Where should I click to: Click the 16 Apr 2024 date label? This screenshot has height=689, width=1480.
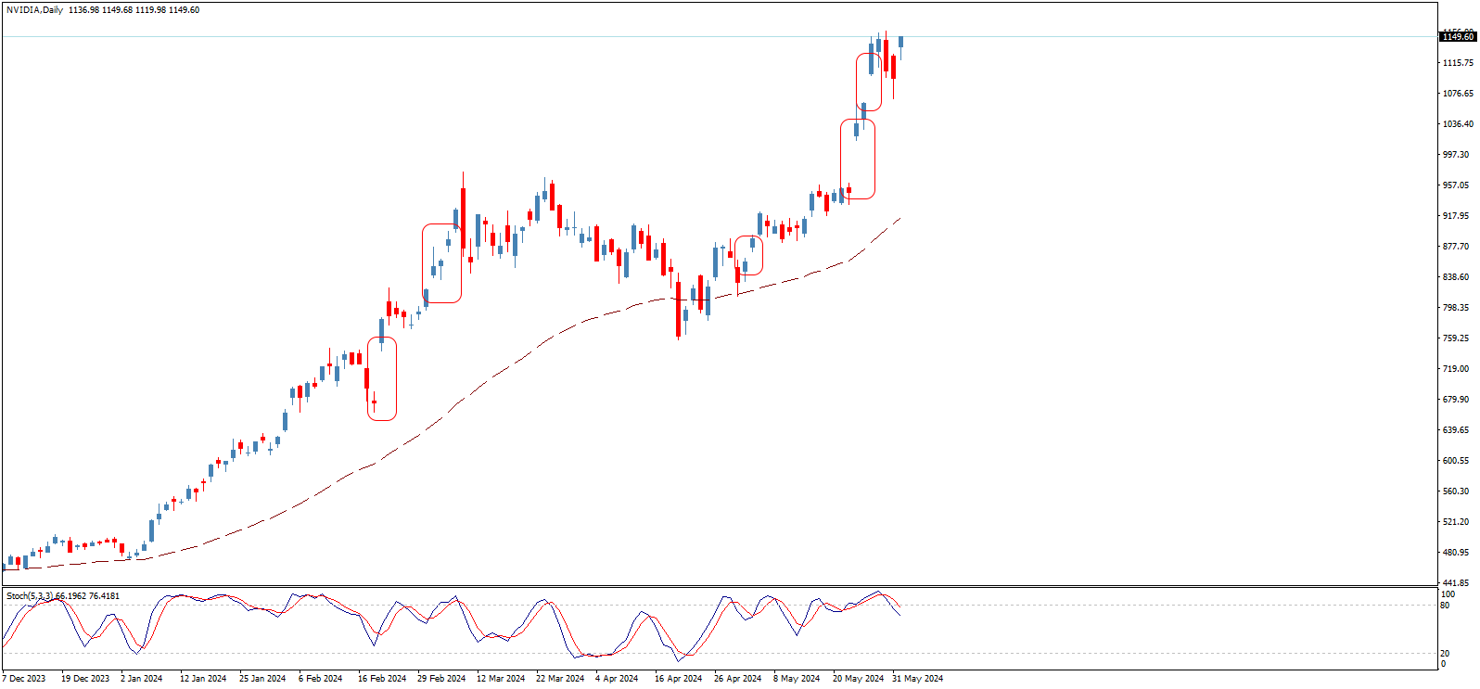click(678, 679)
